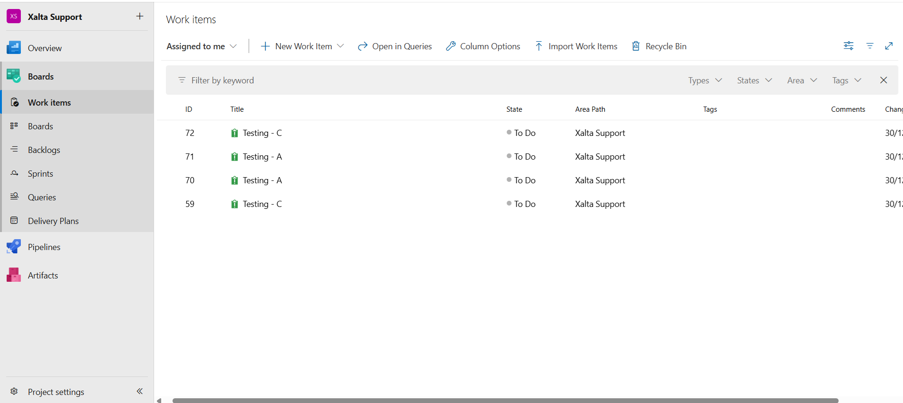Open the Pipelines section
The width and height of the screenshot is (903, 403).
44,247
